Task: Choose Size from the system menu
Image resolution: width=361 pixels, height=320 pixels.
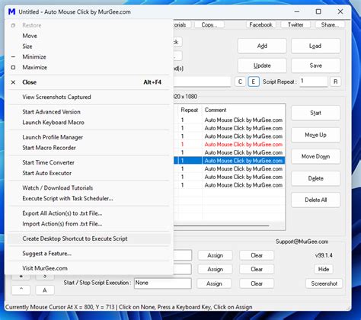Action: (89, 46)
